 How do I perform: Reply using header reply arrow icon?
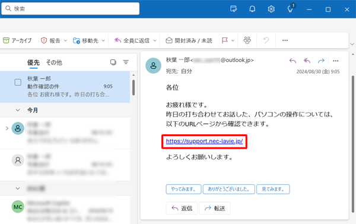pyautogui.click(x=293, y=61)
